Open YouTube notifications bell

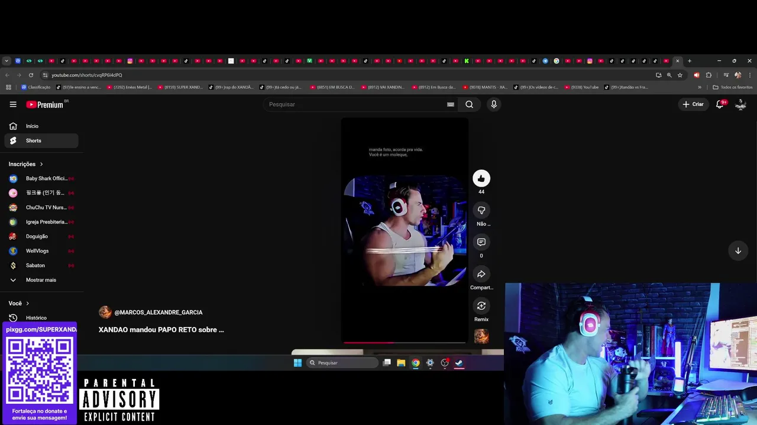720,104
